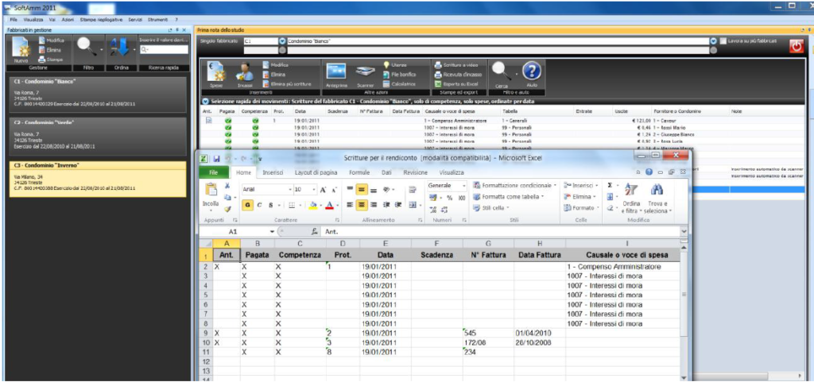Open Ordina dropdown arrow in Fabbricati panel
This screenshot has width=814, height=386.
point(135,50)
